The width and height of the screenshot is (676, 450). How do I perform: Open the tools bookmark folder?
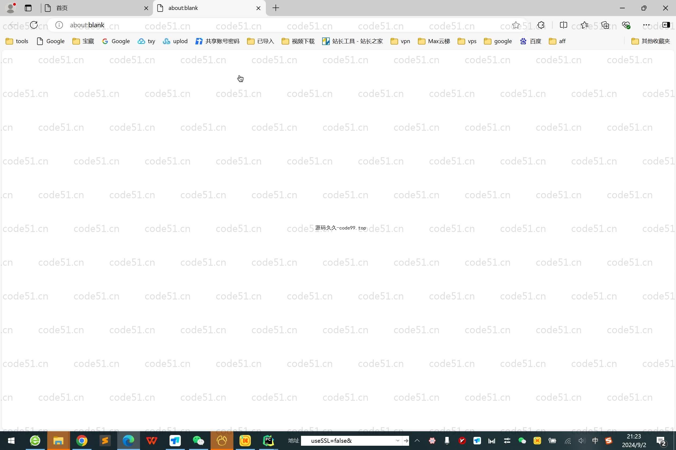[x=17, y=41]
